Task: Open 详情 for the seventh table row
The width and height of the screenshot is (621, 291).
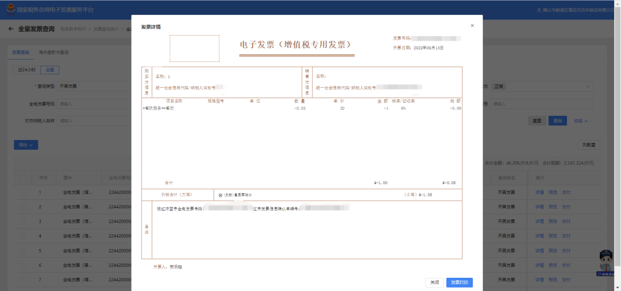Action: 539,280
